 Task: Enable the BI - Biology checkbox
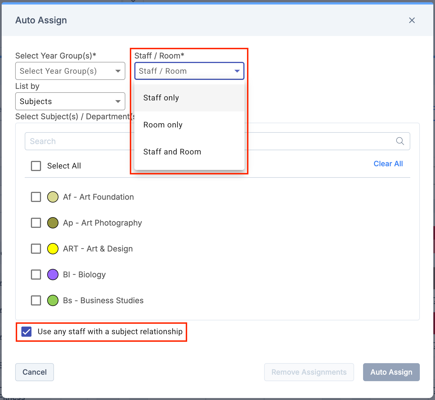(x=36, y=275)
